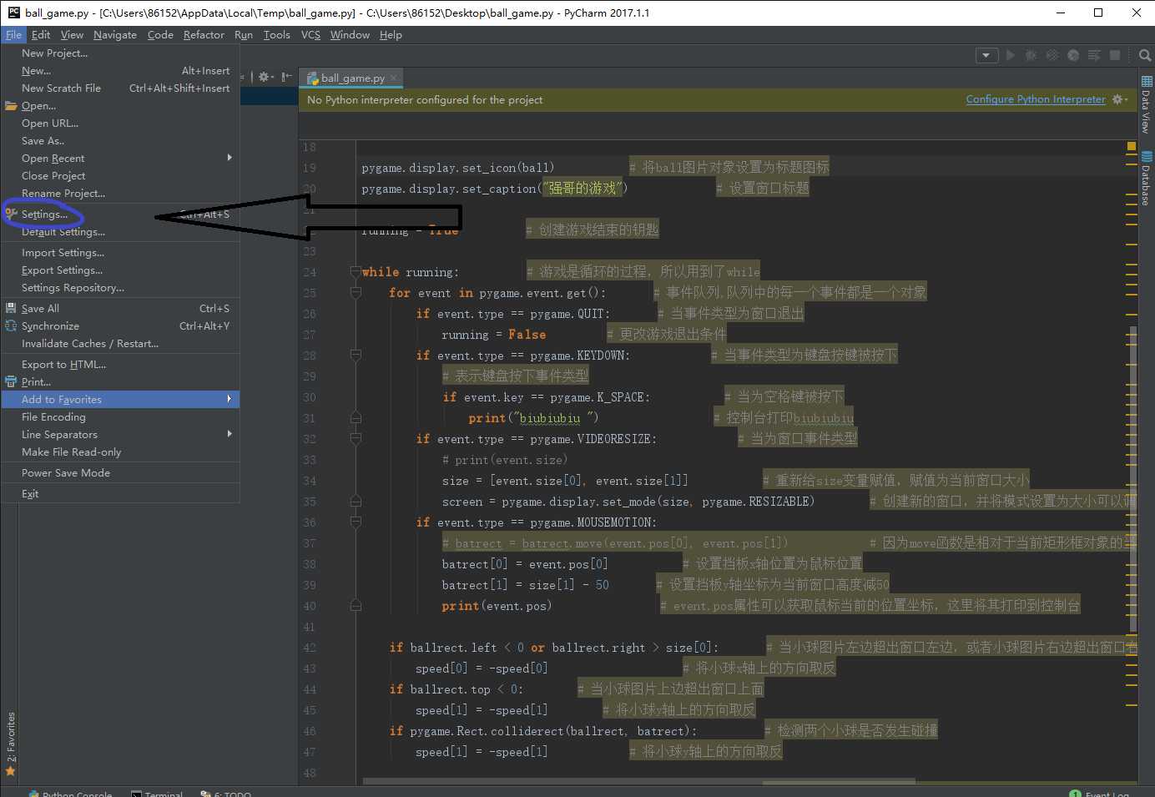Image resolution: width=1155 pixels, height=797 pixels.
Task: Expand the Add to Favorites submenu
Action: coord(120,400)
